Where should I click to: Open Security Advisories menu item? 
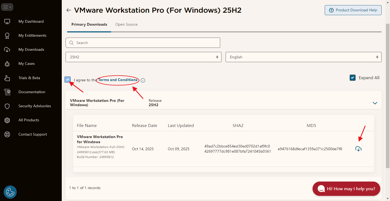click(x=35, y=106)
